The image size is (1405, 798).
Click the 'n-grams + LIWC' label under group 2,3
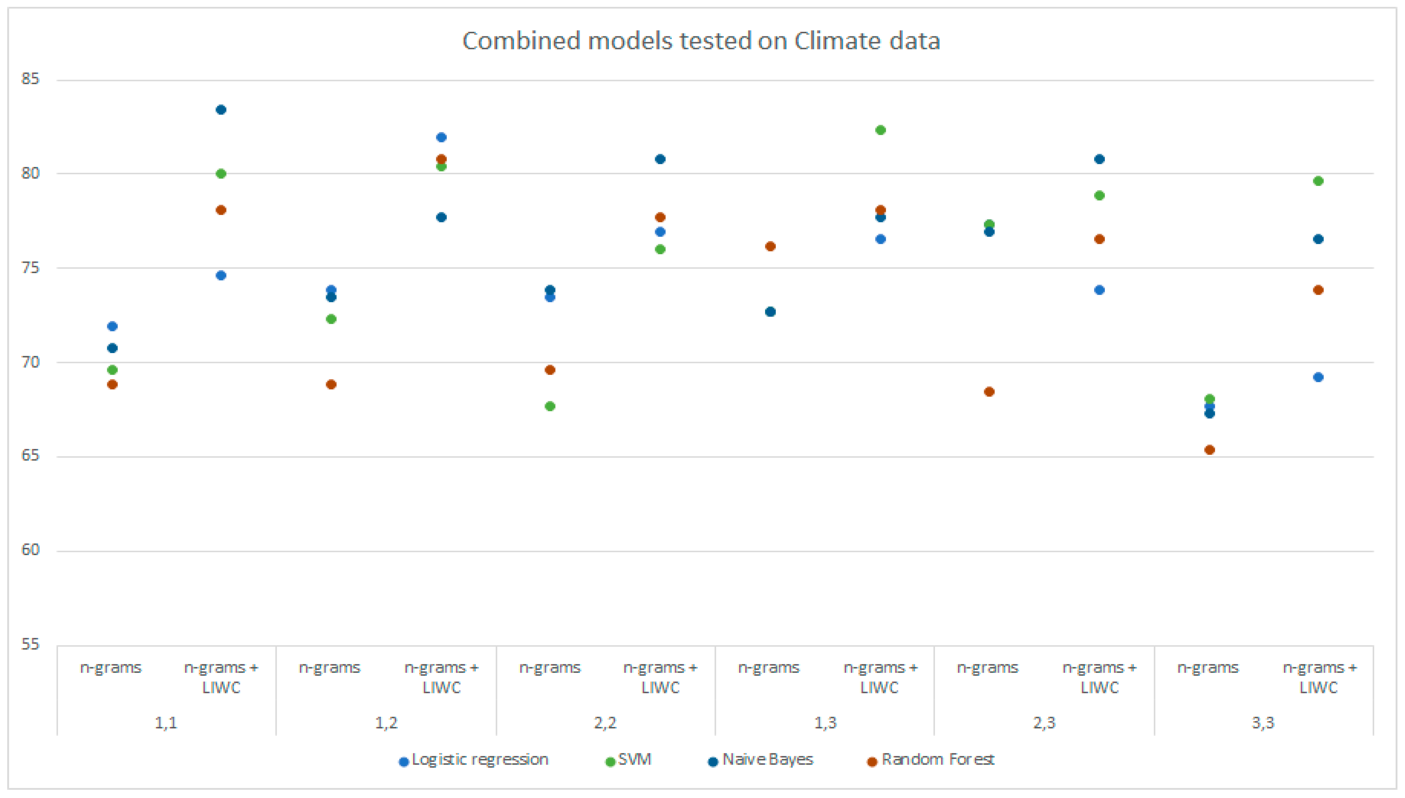click(1099, 678)
